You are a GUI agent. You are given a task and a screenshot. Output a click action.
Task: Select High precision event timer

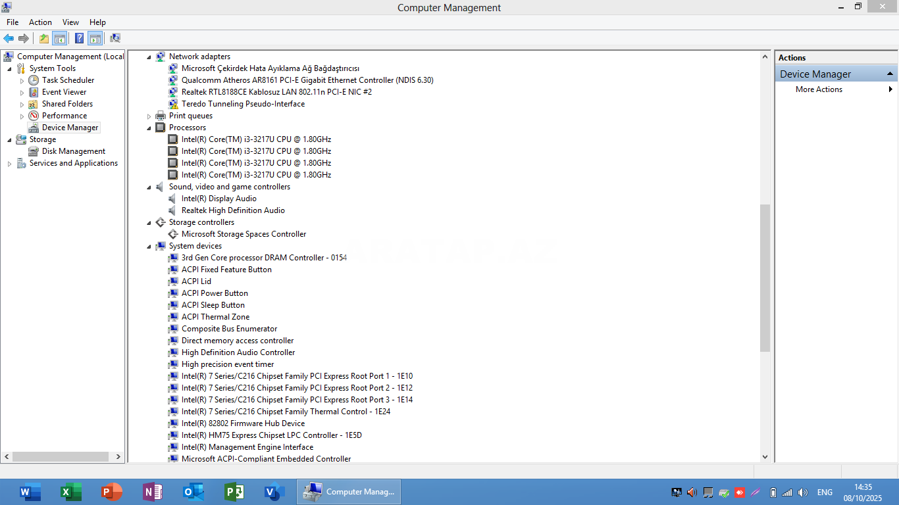(x=228, y=364)
